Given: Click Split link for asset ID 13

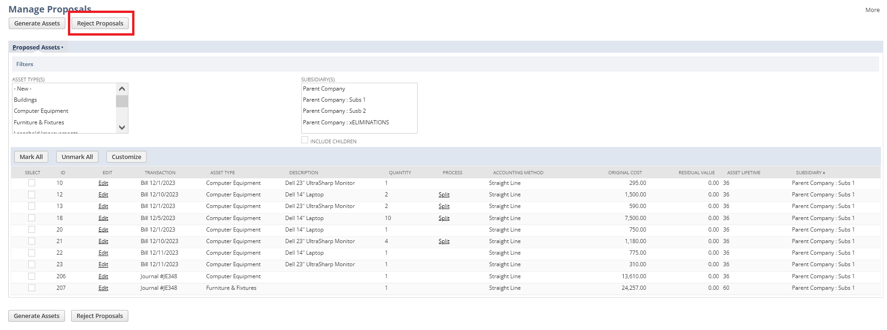Looking at the screenshot, I should coord(444,206).
